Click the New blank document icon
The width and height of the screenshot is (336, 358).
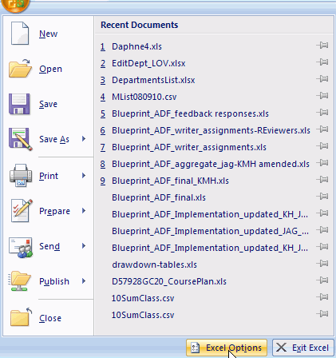point(20,34)
